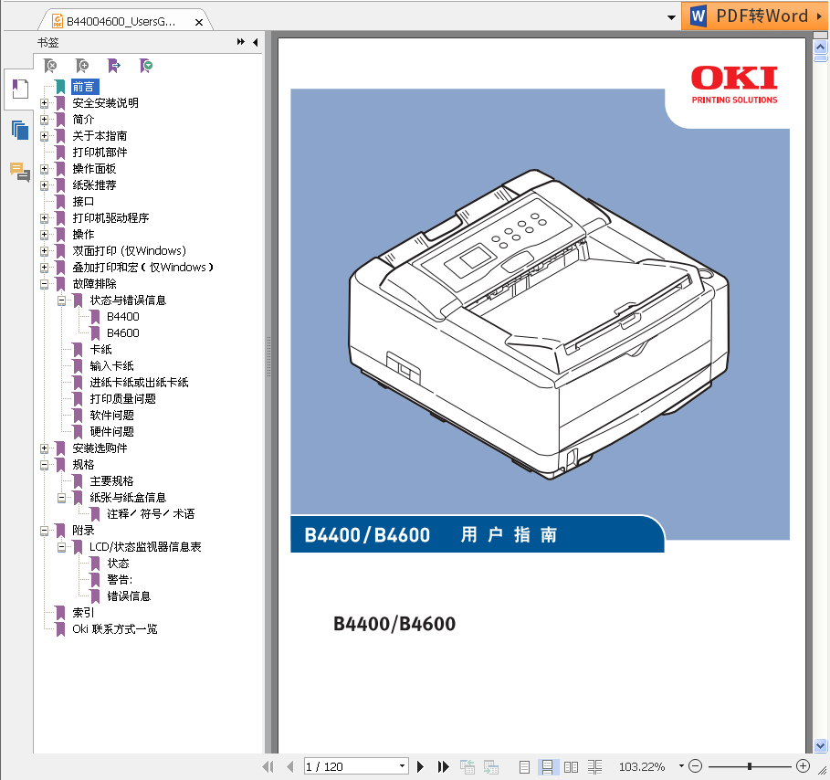Expand the 操作面板 bookmark
Image resolution: width=830 pixels, height=780 pixels.
45,169
